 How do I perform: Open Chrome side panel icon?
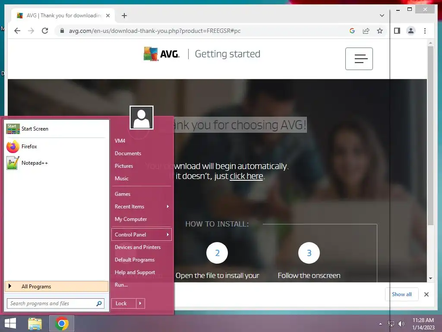(397, 31)
